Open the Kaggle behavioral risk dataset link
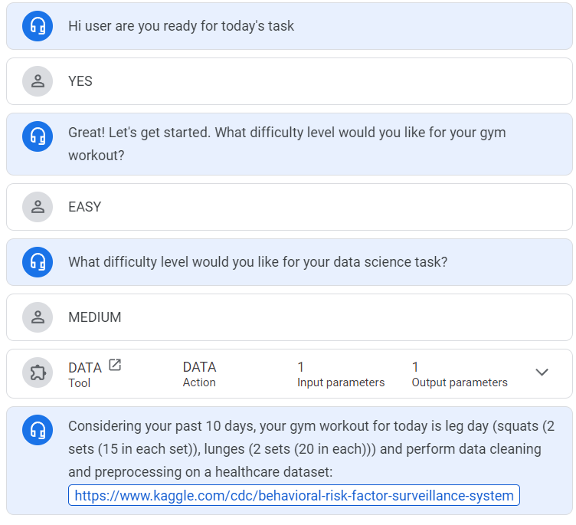Screen dimensions: 576x525 pos(294,496)
